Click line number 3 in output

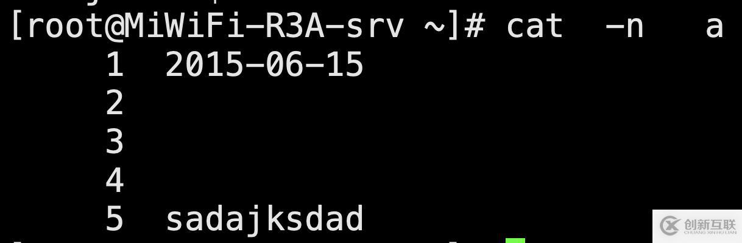(x=115, y=142)
